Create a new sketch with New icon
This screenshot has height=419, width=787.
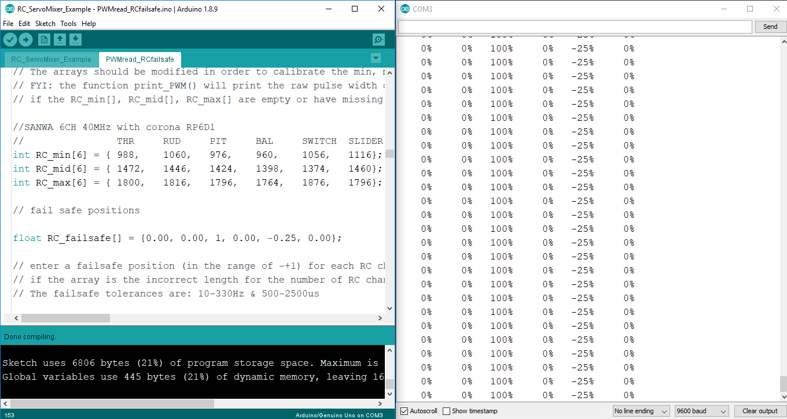[44, 39]
